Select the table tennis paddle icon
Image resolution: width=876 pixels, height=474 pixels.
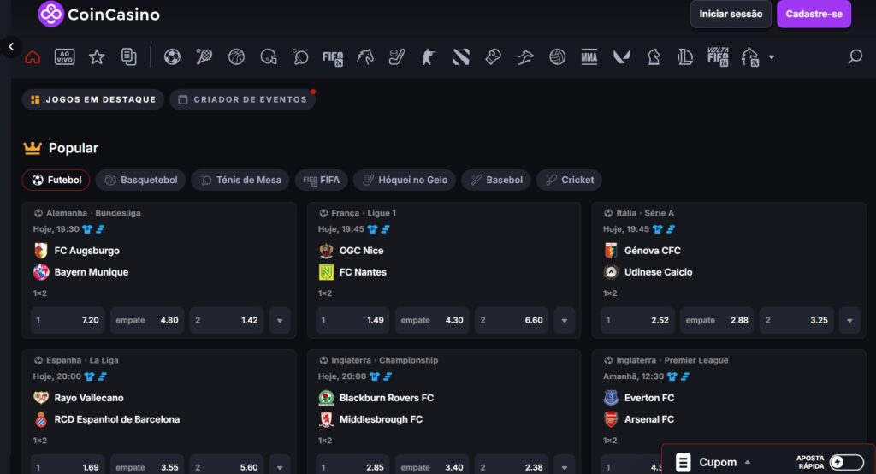(x=300, y=57)
